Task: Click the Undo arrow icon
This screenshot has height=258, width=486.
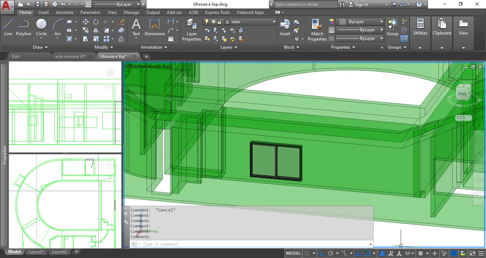Action: coord(63,4)
